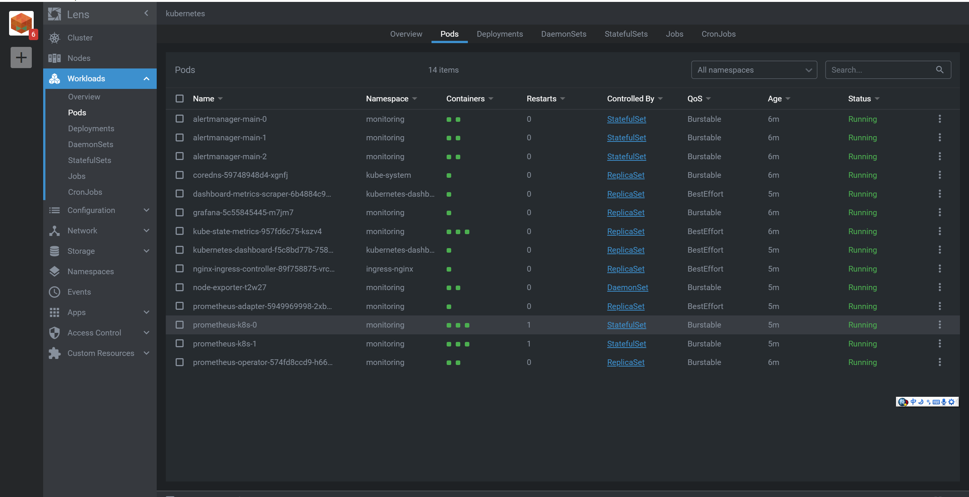The width and height of the screenshot is (969, 497).
Task: Click the add cluster plus icon
Action: pos(21,57)
